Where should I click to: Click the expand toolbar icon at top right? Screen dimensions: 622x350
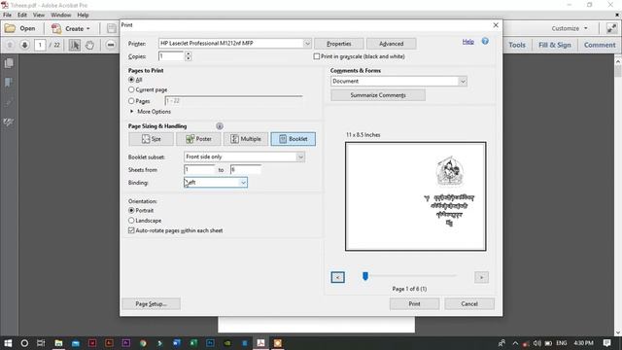pyautogui.click(x=611, y=28)
